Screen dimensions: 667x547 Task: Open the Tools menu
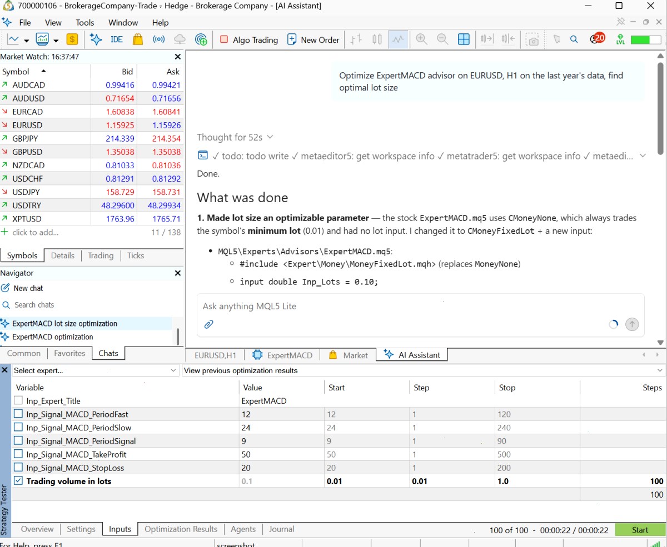85,23
